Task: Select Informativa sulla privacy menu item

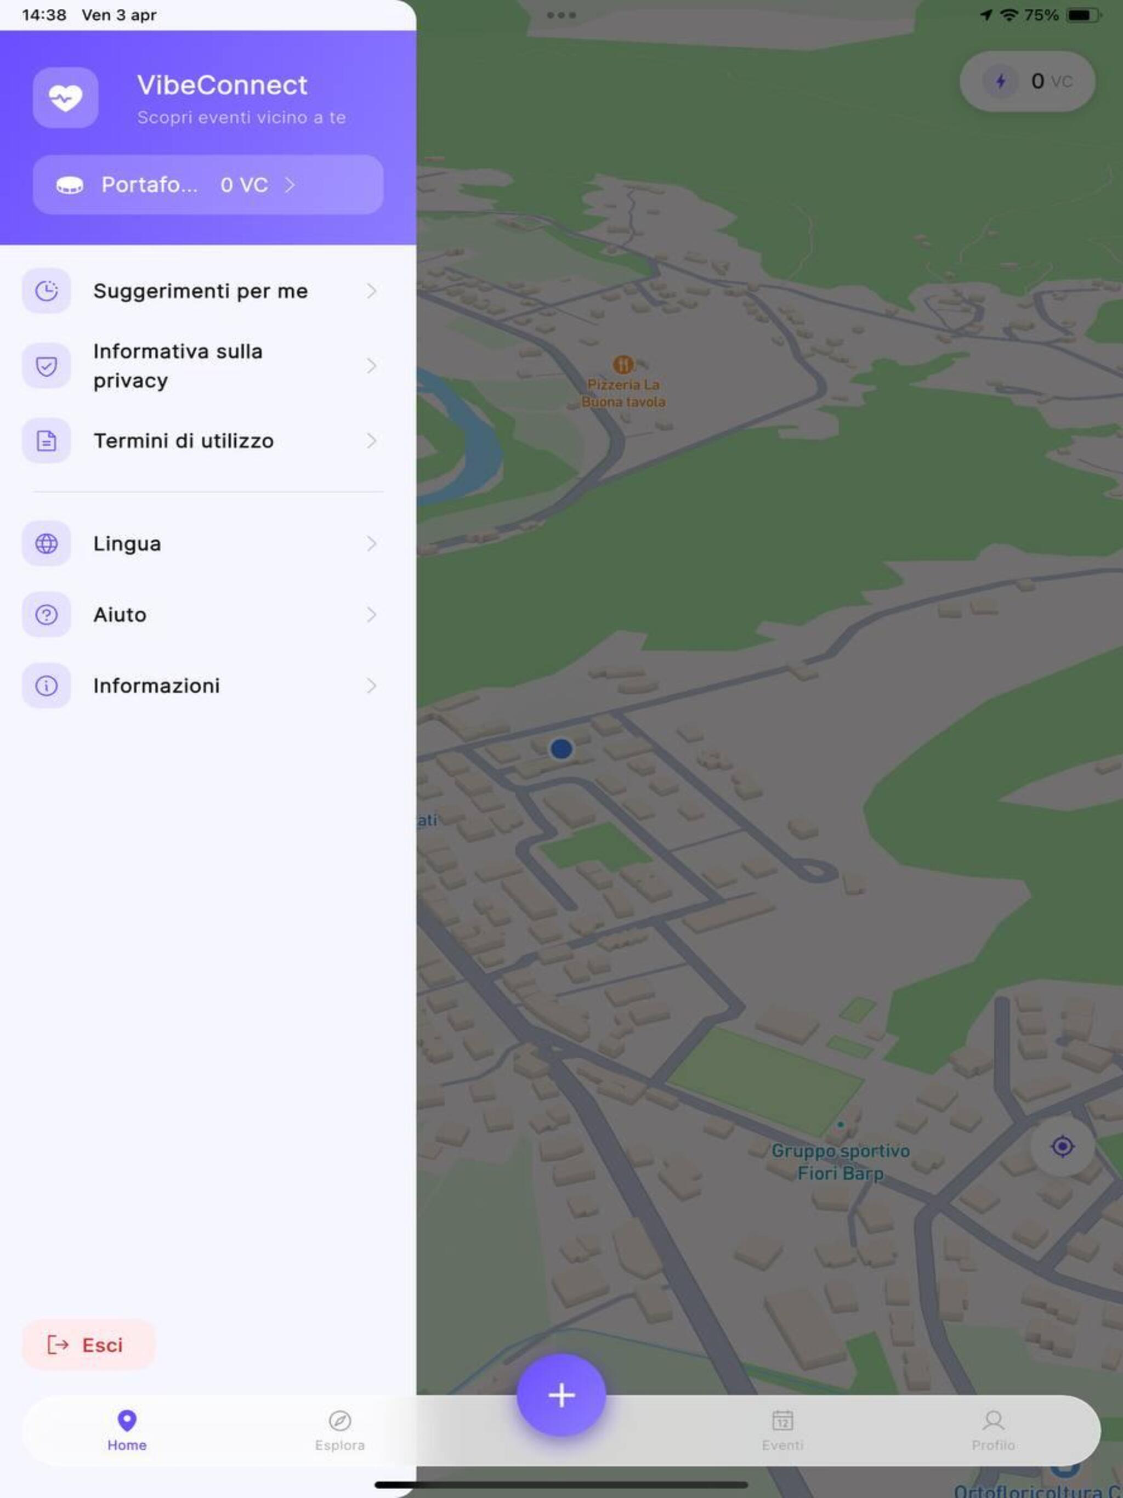Action: [208, 366]
